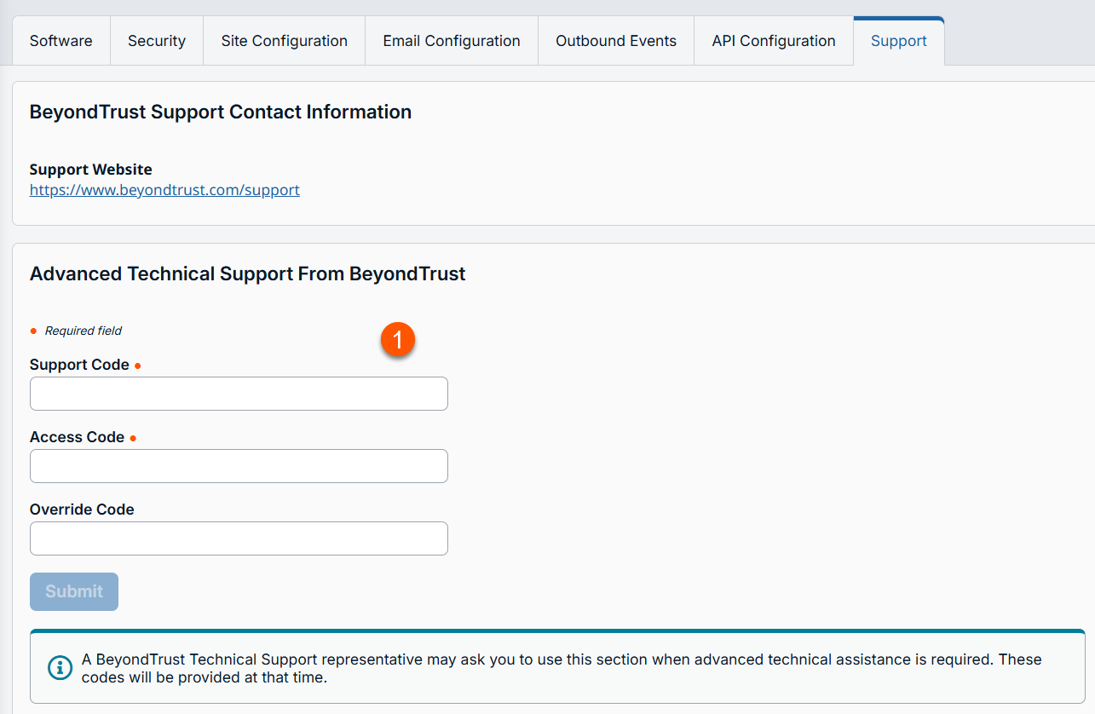Focus the Support Code input field
The height and width of the screenshot is (714, 1095).
click(239, 394)
